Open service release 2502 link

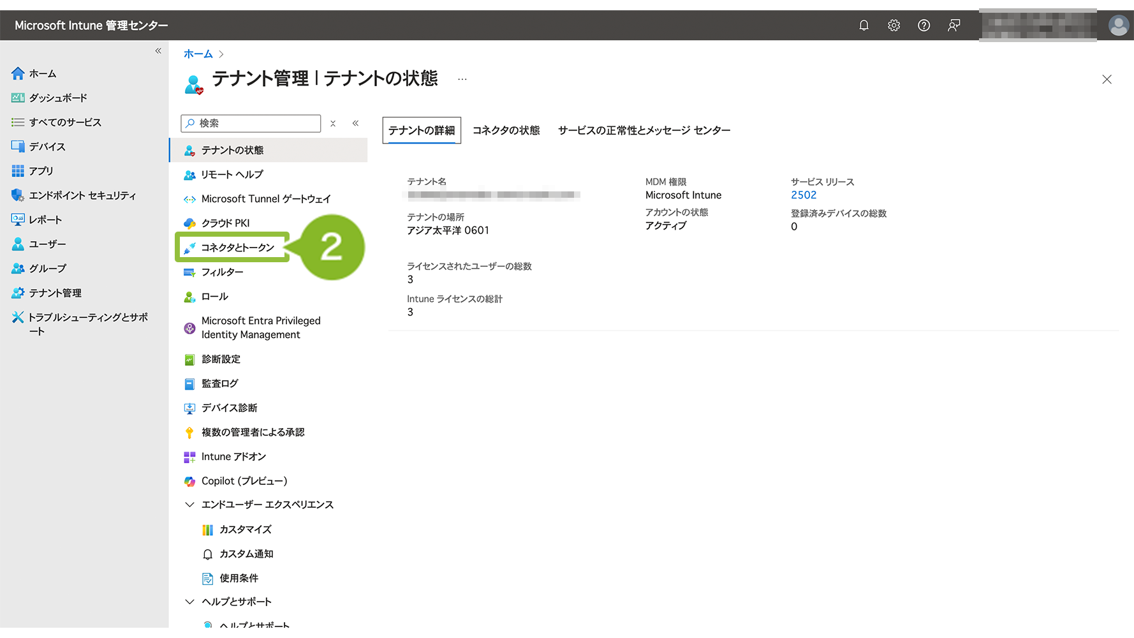(x=804, y=195)
